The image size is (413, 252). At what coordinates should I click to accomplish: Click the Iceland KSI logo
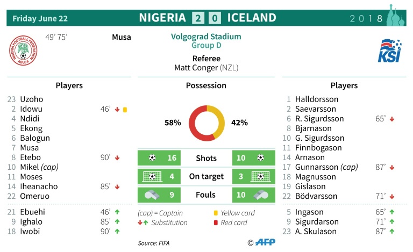click(389, 51)
